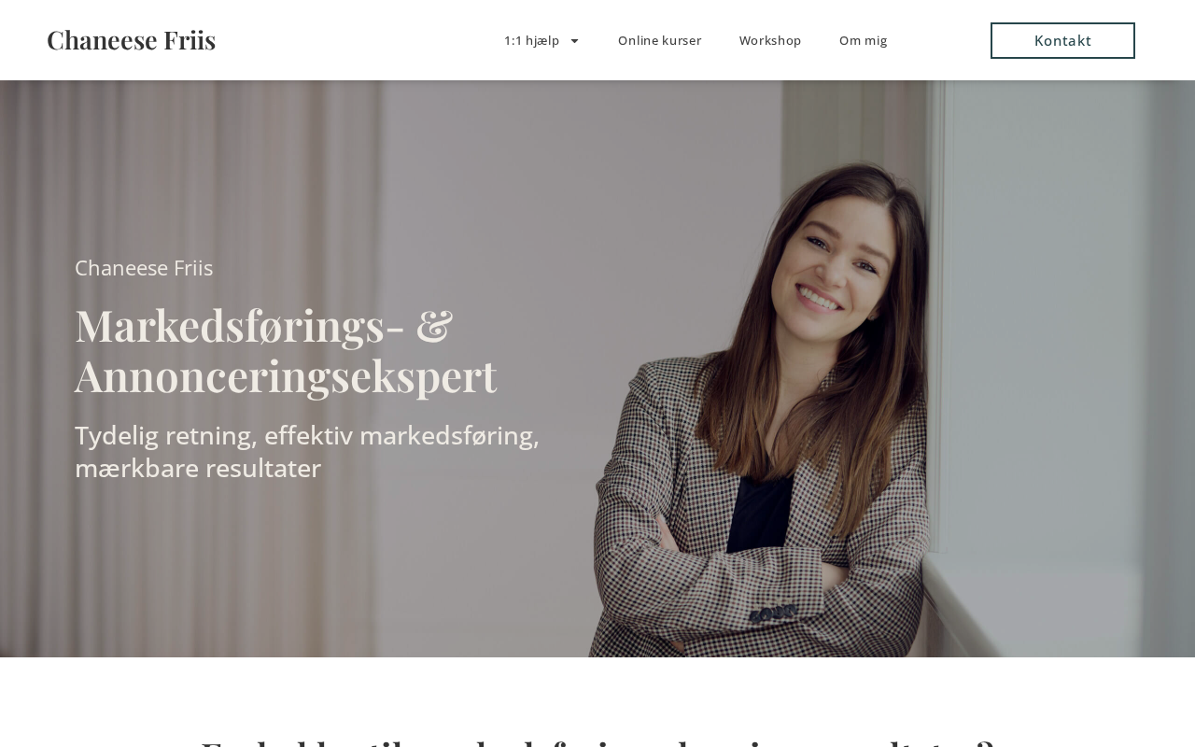Click the ampersand in the hero heading
This screenshot has width=1195, height=747.
click(434, 325)
